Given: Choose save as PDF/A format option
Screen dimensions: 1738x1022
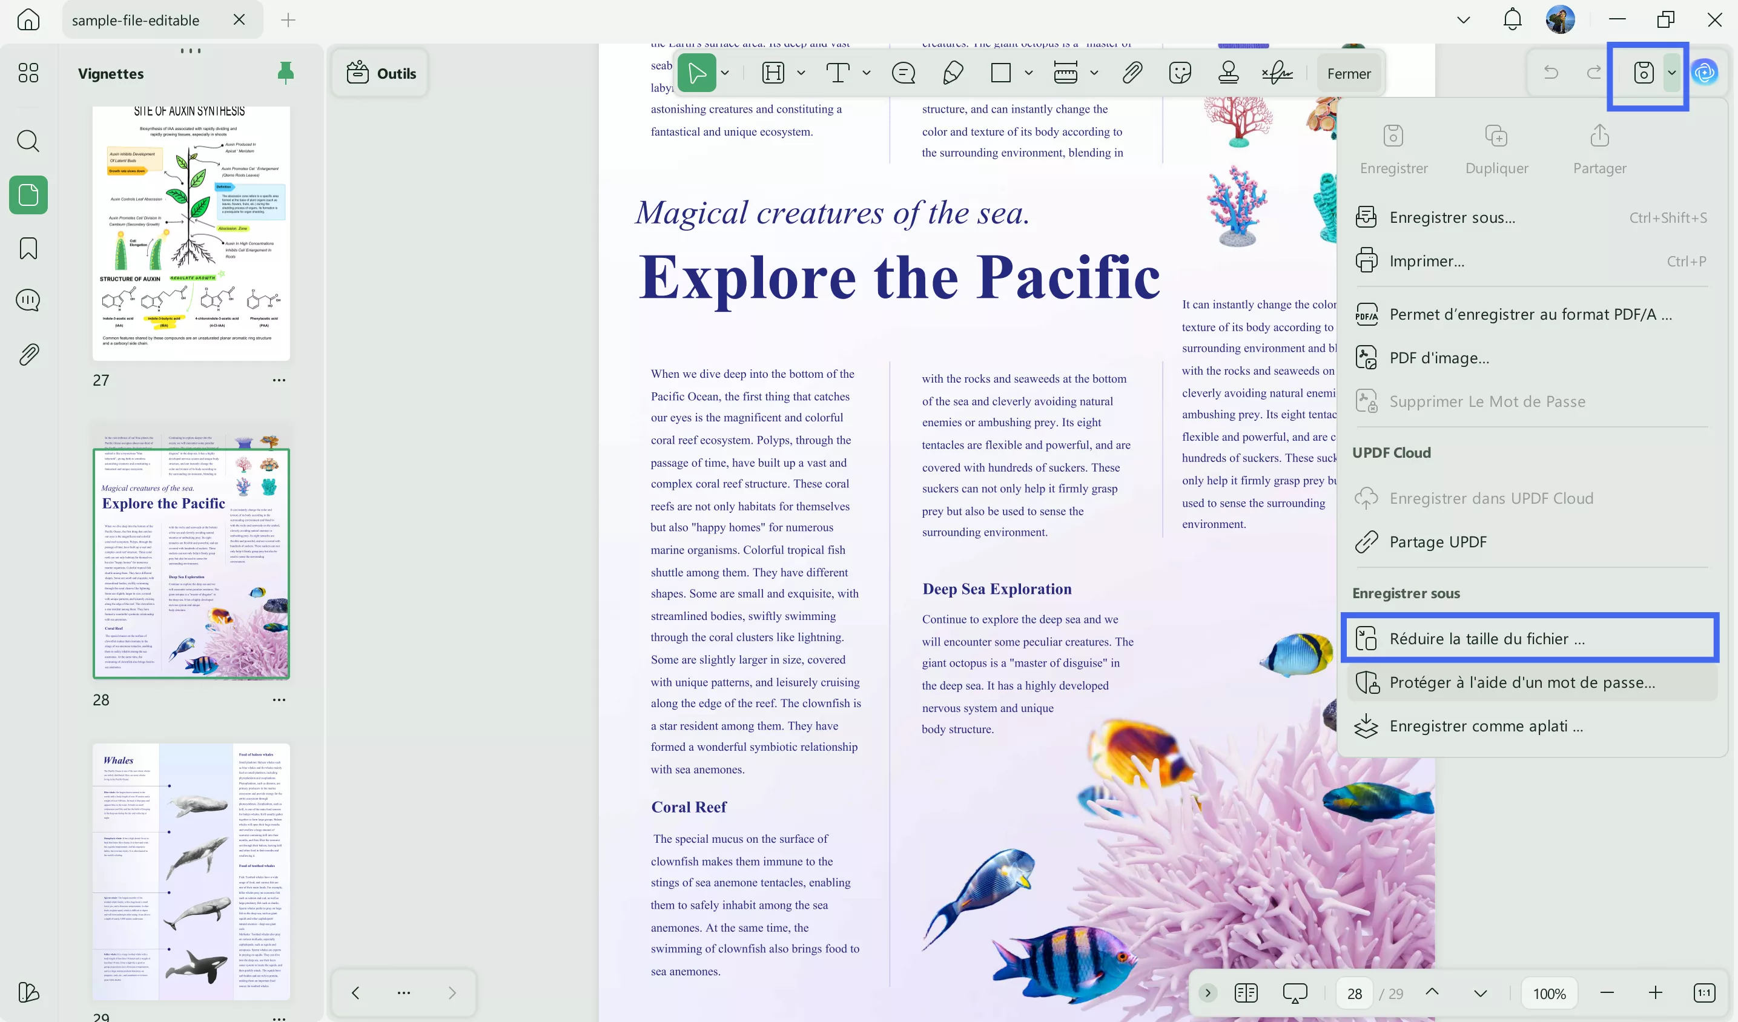Looking at the screenshot, I should [x=1531, y=314].
